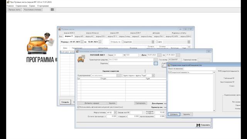The height and width of the screenshot is (139, 247).
Task: Switch to the 'форма 4-С' tab
Action: 90,36
